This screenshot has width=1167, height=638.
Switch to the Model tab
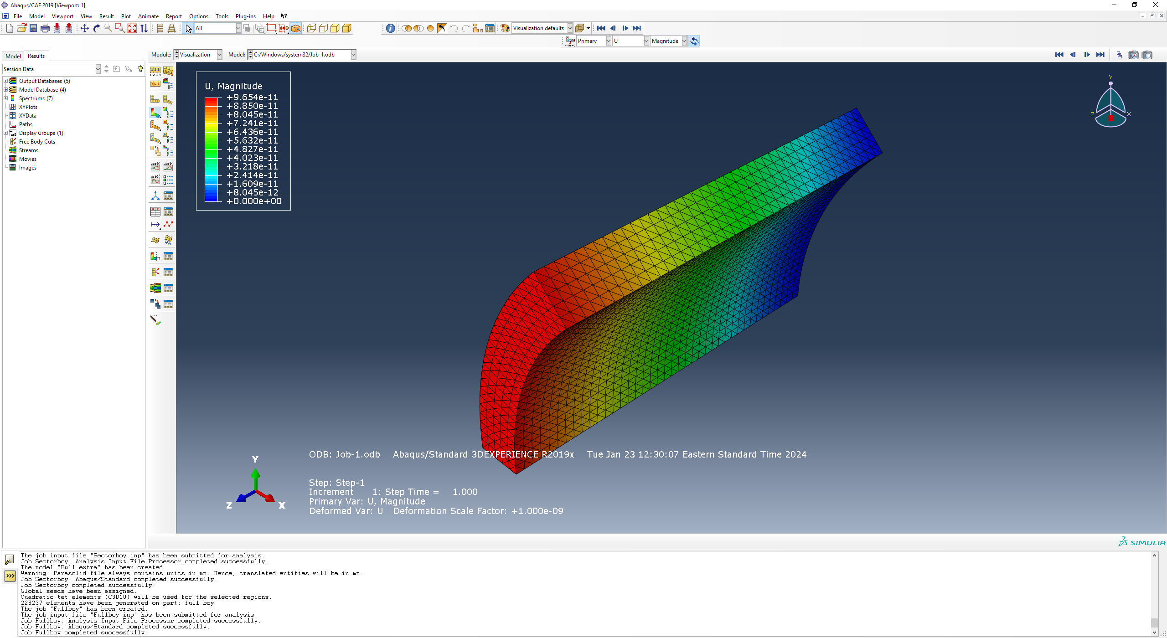[x=13, y=56]
